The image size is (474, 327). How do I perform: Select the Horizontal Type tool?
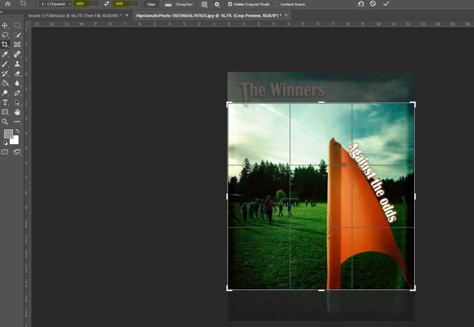5,103
